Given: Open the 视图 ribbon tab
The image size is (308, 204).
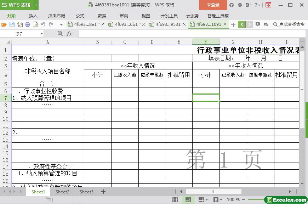Looking at the screenshot, I should click(x=146, y=16).
